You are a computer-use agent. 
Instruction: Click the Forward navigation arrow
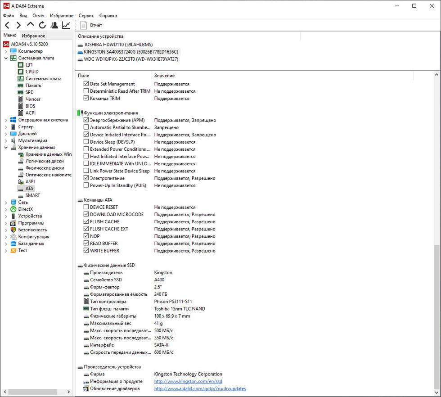[x=18, y=25]
